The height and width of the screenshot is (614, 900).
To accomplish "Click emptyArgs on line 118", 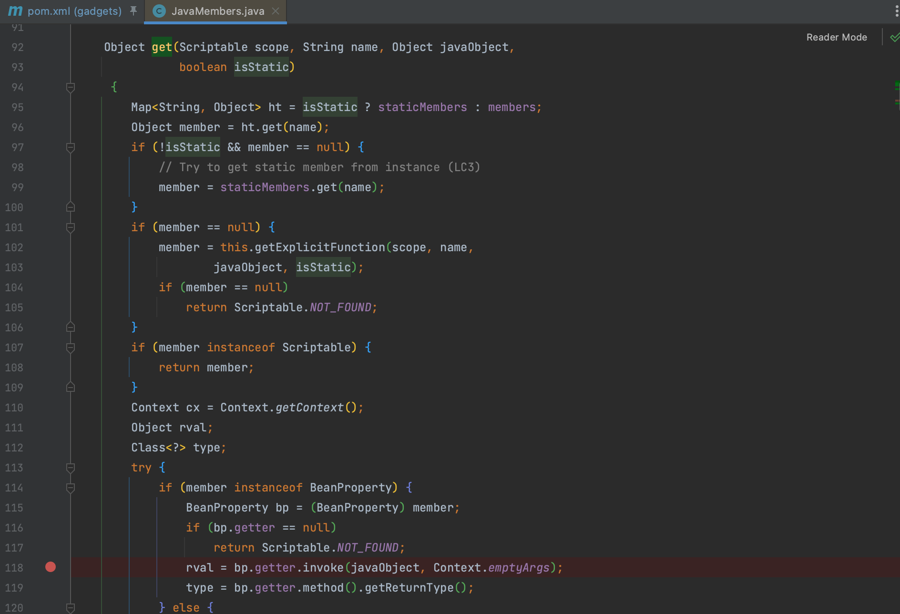I will click(519, 568).
